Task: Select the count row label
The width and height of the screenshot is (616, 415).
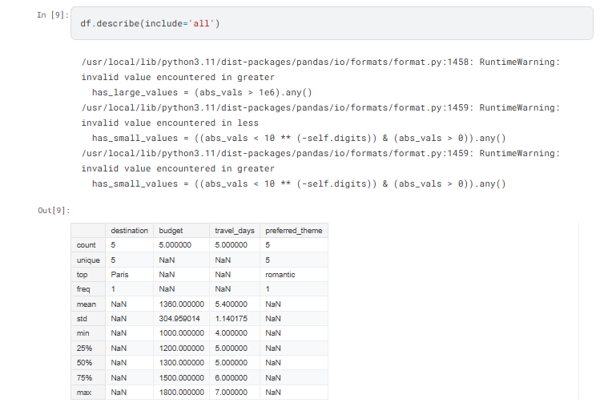Action: pos(86,245)
